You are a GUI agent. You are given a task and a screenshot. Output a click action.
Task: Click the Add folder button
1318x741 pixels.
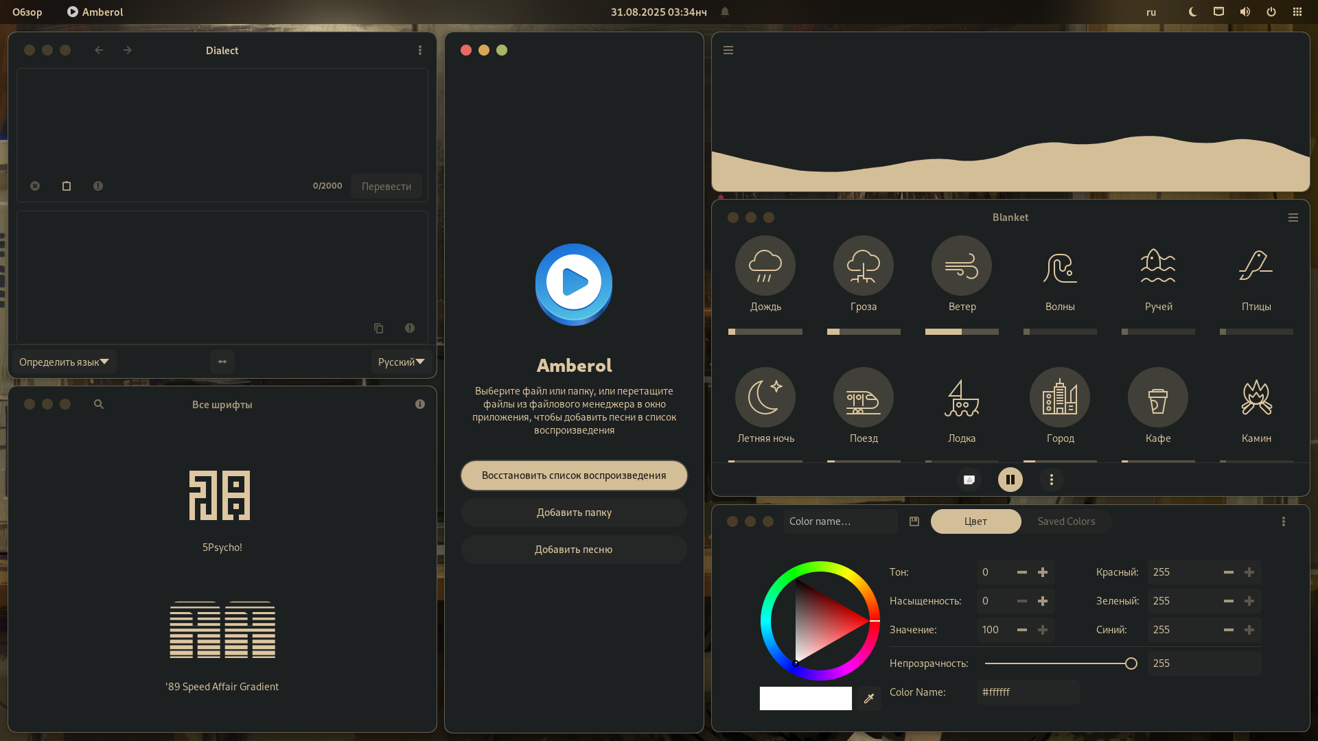point(574,513)
